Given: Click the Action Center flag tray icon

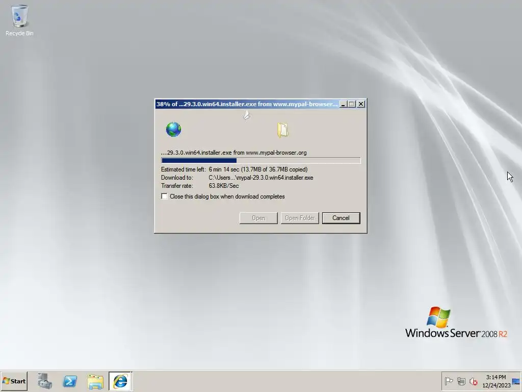Looking at the screenshot, I should click(x=449, y=381).
